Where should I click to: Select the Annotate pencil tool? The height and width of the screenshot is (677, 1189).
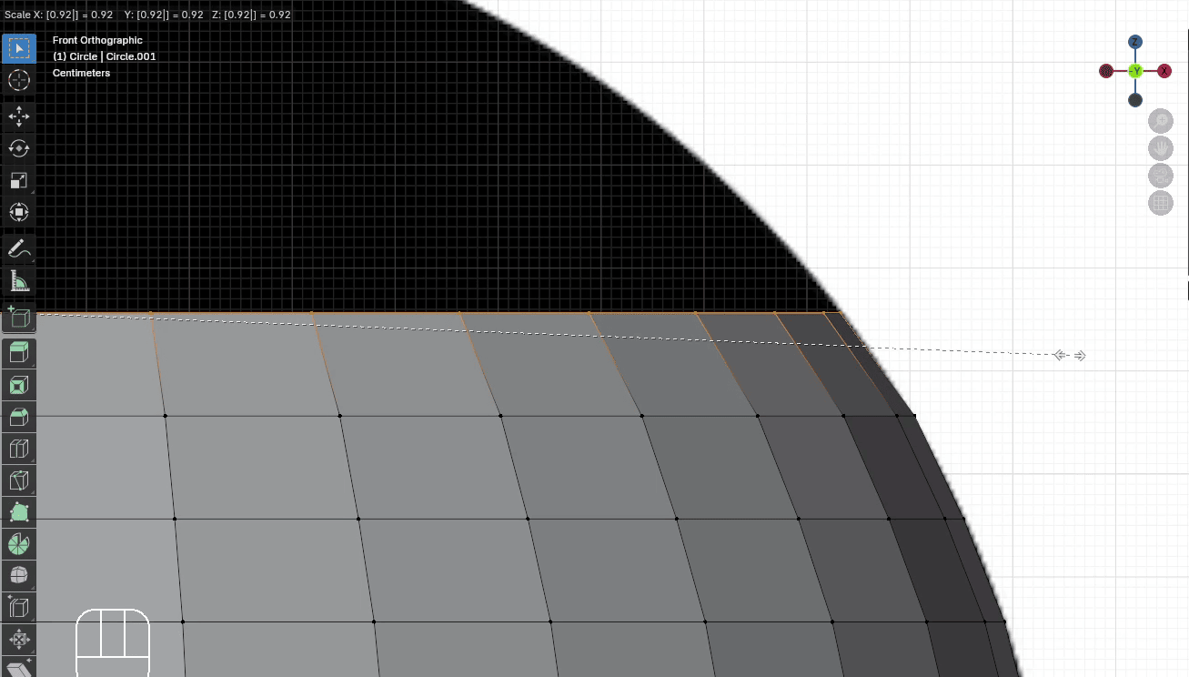(x=19, y=248)
